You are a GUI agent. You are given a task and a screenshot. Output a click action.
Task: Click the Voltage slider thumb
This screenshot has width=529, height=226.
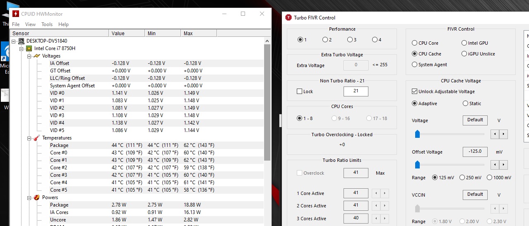pos(417,134)
